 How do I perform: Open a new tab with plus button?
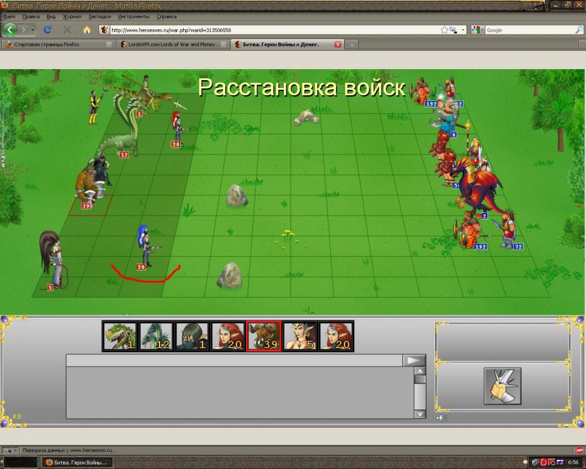(352, 44)
